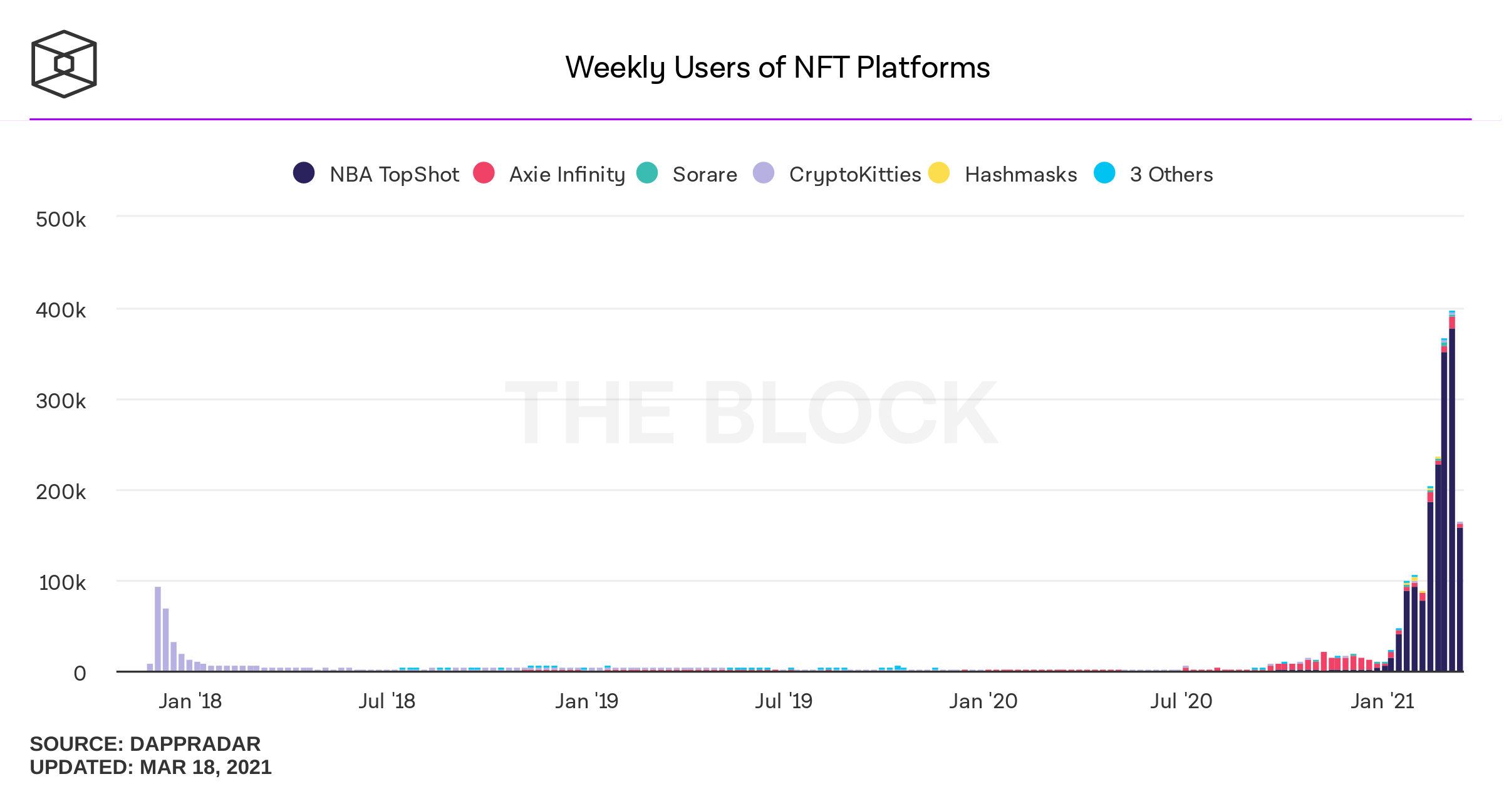The height and width of the screenshot is (789, 1504).
Task: Toggle the NBA TopShot series label
Action: tap(394, 174)
